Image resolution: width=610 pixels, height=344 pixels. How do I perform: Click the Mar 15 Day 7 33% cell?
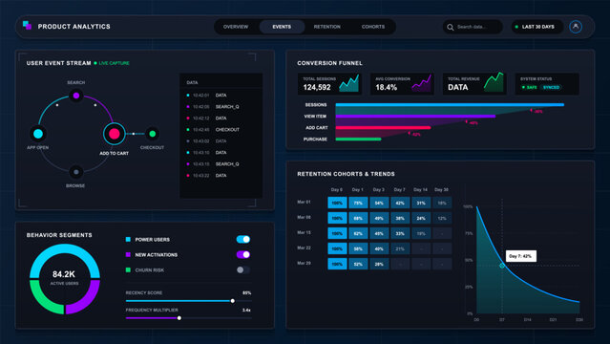(x=400, y=233)
